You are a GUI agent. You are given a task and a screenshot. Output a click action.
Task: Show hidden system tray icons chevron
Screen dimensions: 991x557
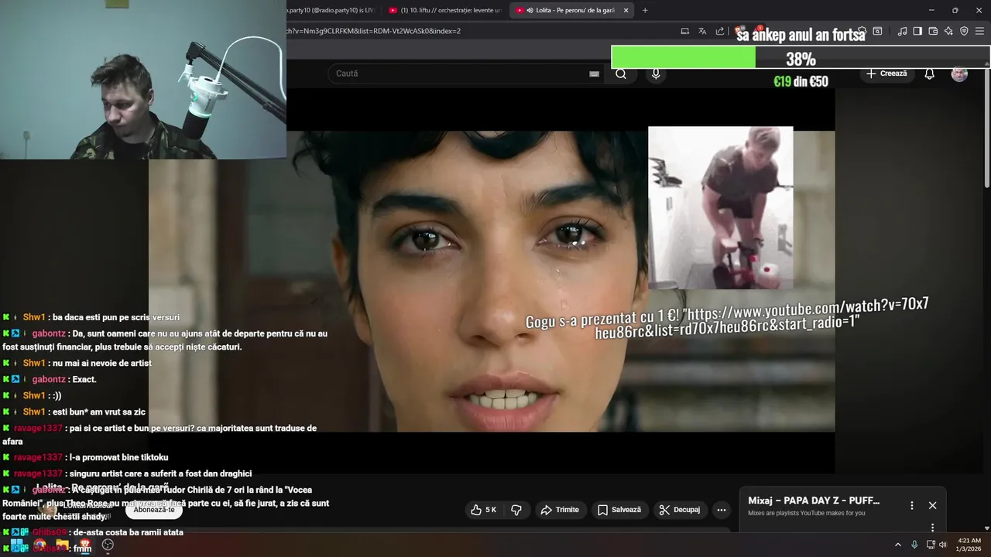[897, 545]
